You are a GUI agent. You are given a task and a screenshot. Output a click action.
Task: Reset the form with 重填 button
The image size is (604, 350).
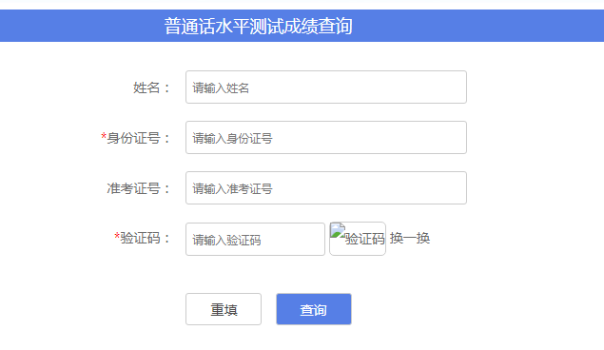point(224,309)
